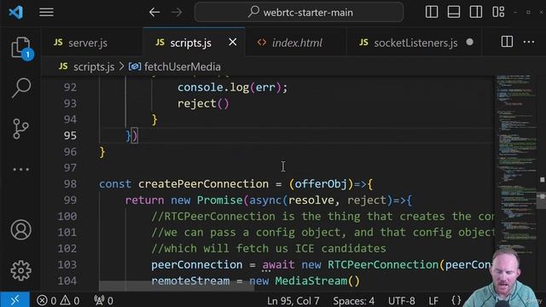Click fetchUserMedia in the breadcrumb
Image resolution: width=546 pixels, height=307 pixels.
(183, 67)
